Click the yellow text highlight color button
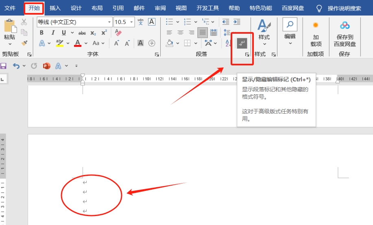Viewport: 373px width, 225px height. (59, 43)
